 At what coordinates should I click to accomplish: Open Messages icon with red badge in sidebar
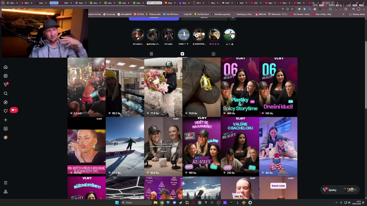tap(5, 84)
